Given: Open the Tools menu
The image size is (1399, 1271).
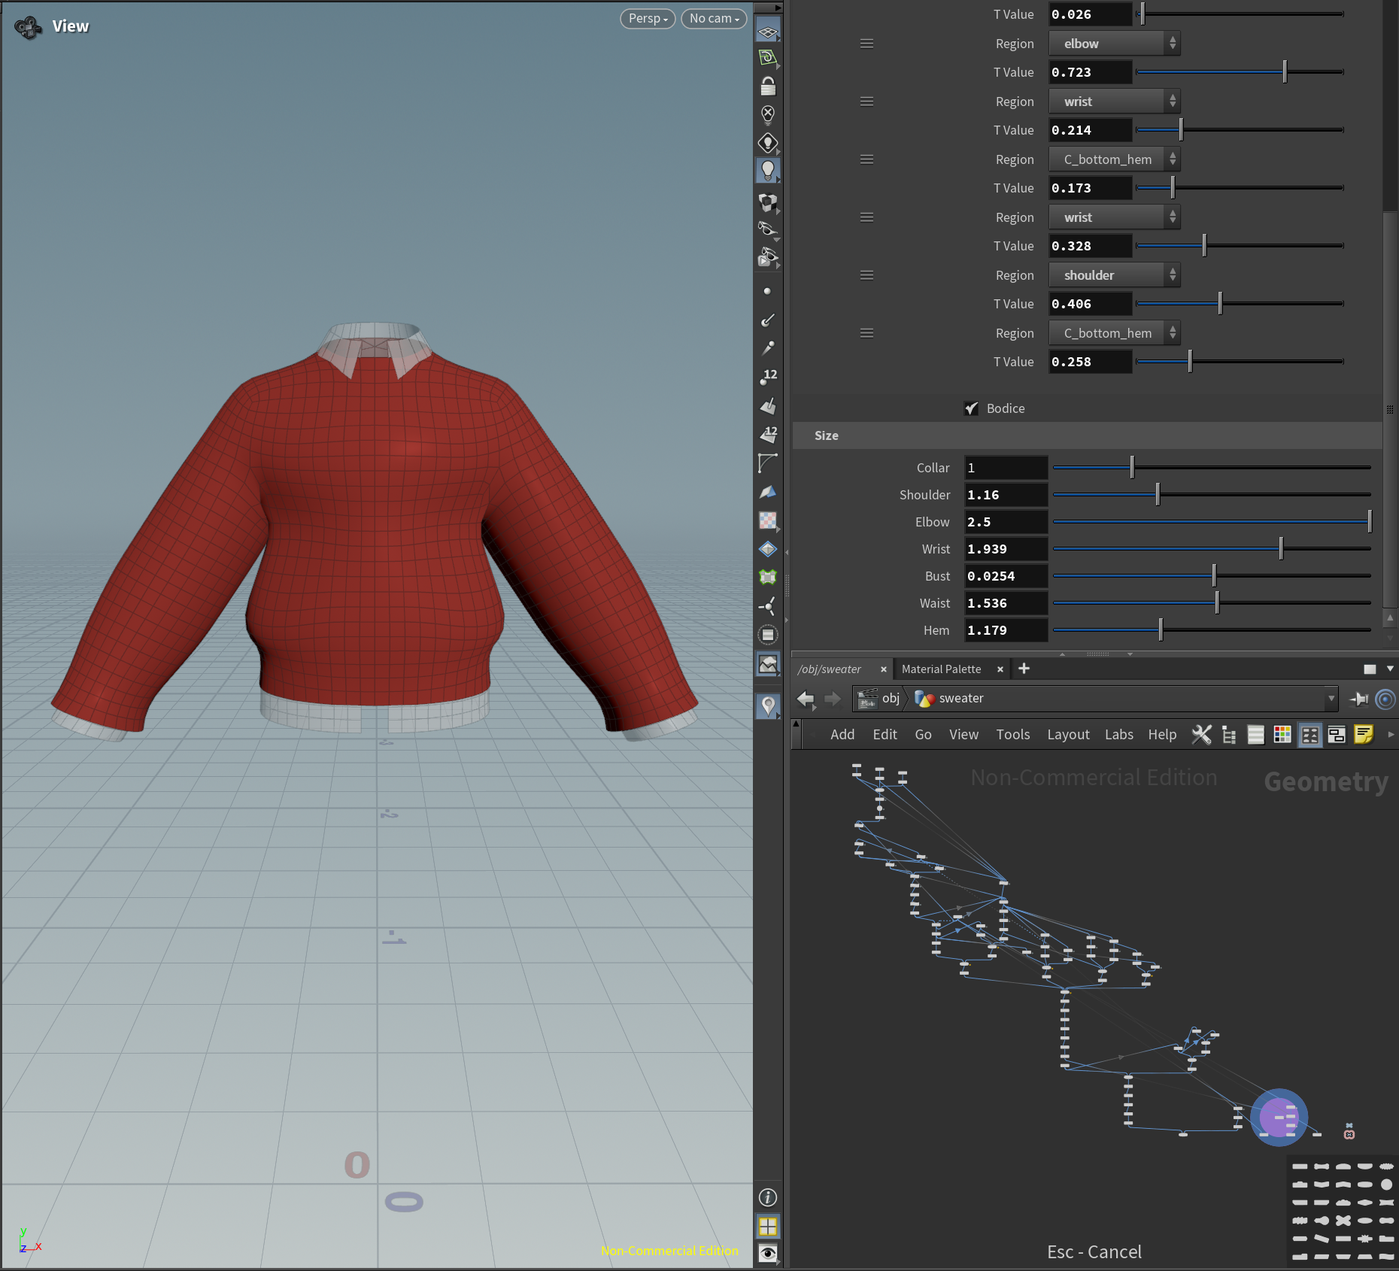Looking at the screenshot, I should pos(1012,735).
